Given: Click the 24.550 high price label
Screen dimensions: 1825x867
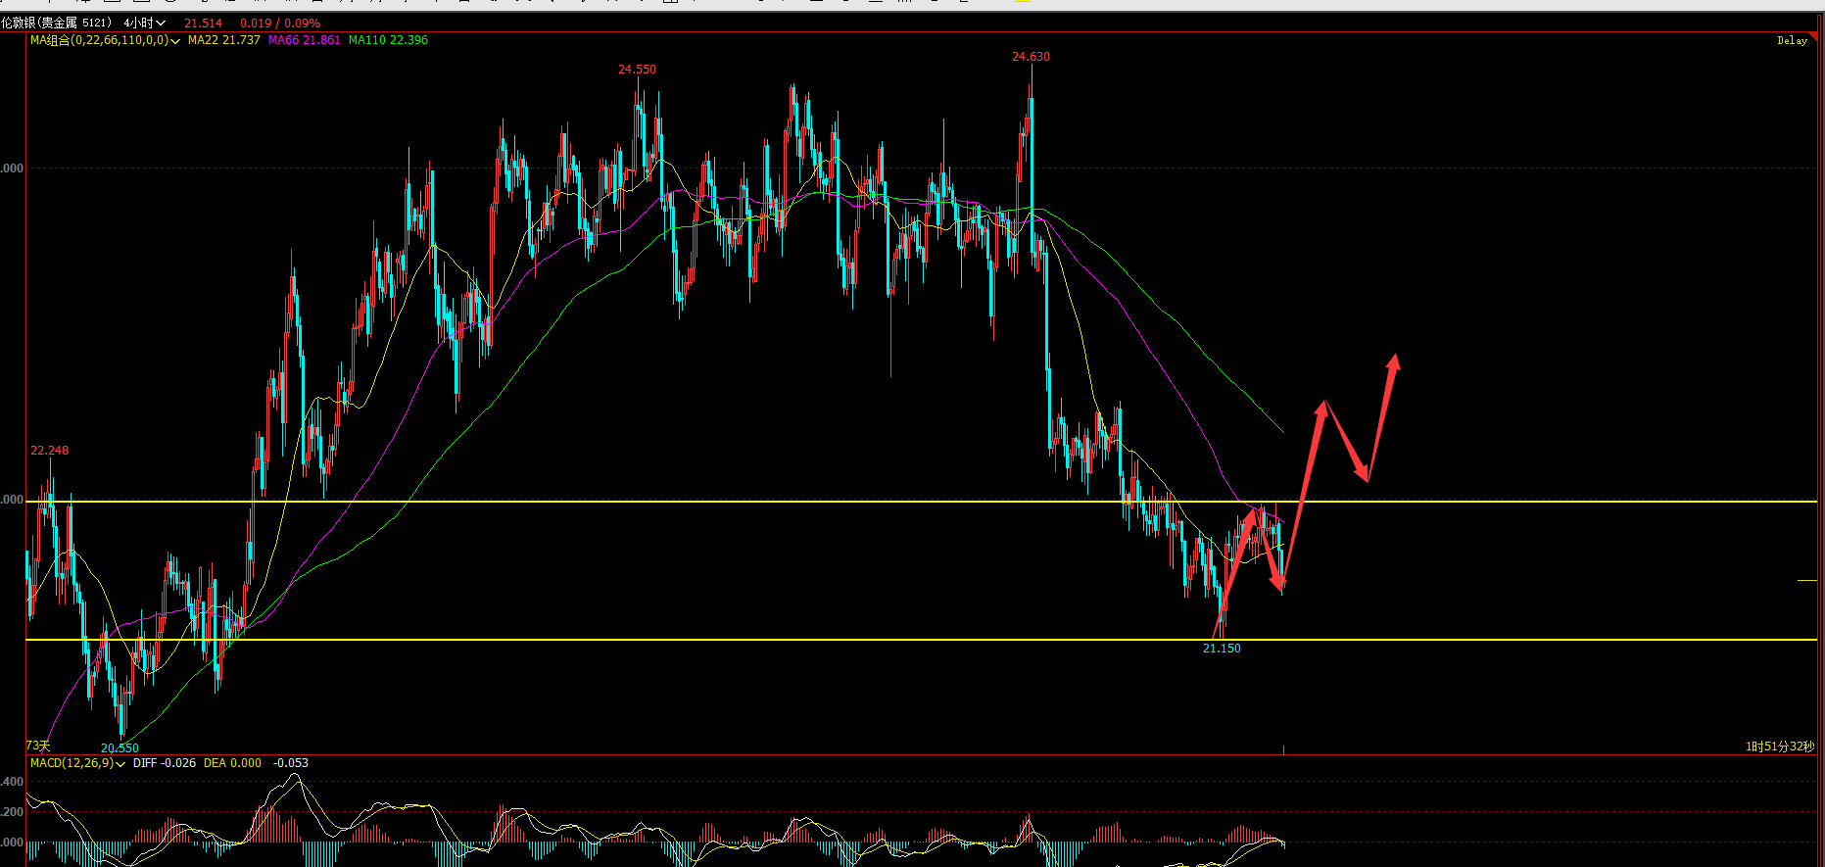Looking at the screenshot, I should pos(637,70).
